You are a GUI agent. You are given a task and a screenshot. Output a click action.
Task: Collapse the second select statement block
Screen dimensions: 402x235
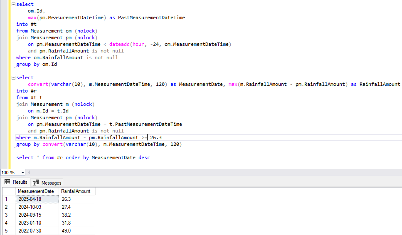click(14, 77)
